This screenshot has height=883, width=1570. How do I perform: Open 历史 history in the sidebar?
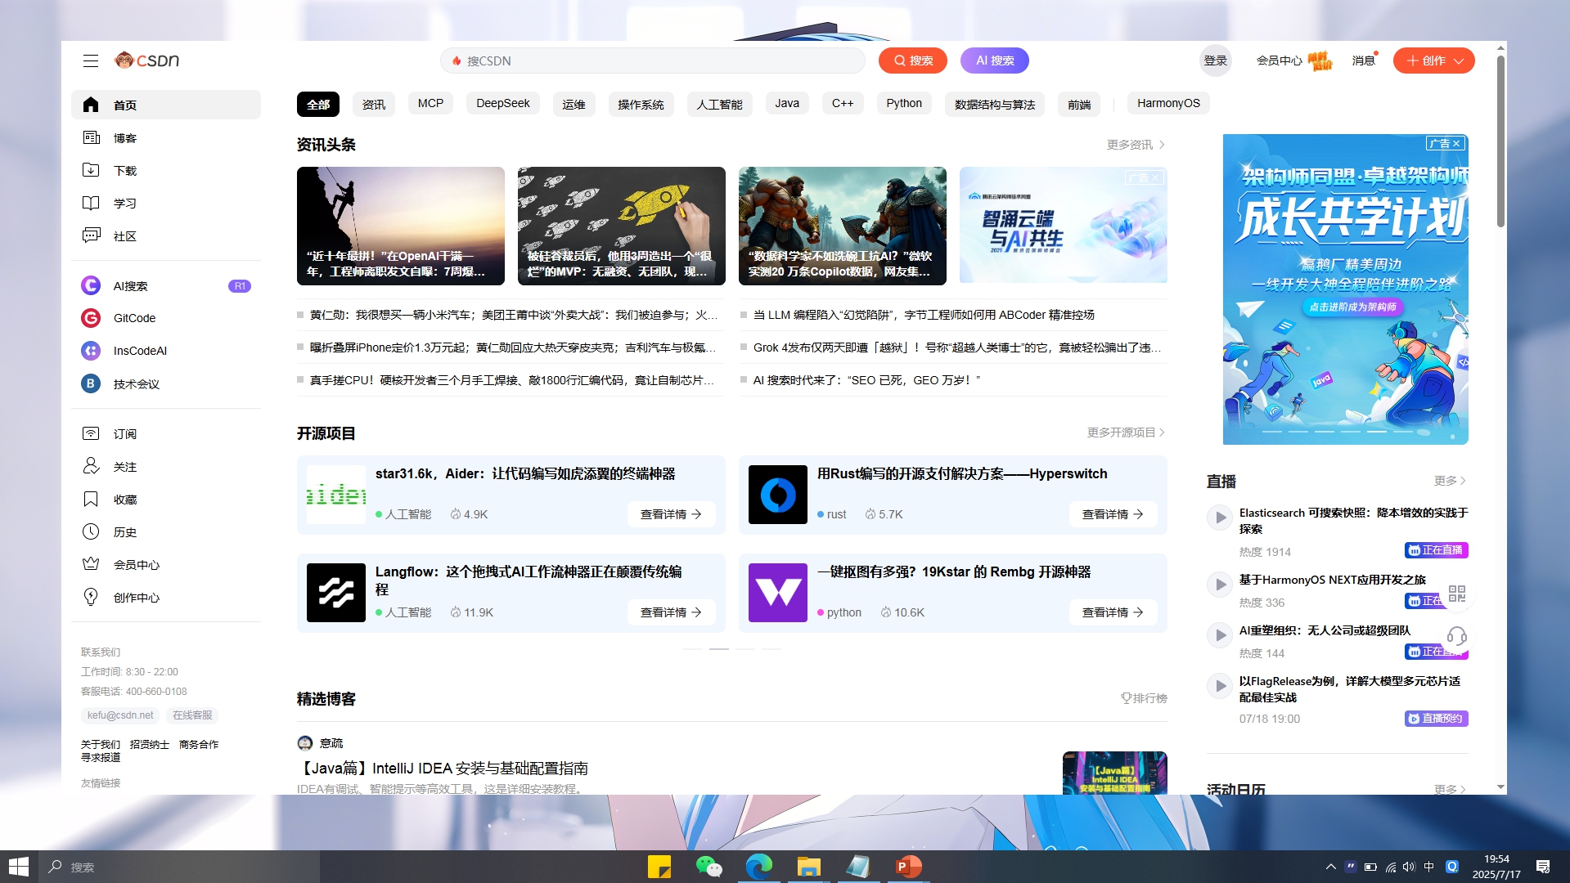166,532
